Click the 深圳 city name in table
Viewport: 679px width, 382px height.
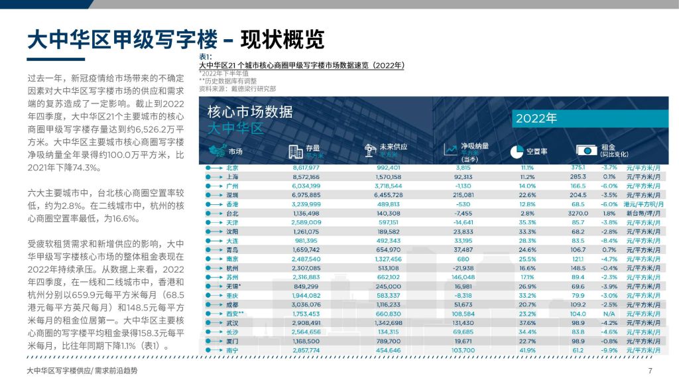click(232, 196)
